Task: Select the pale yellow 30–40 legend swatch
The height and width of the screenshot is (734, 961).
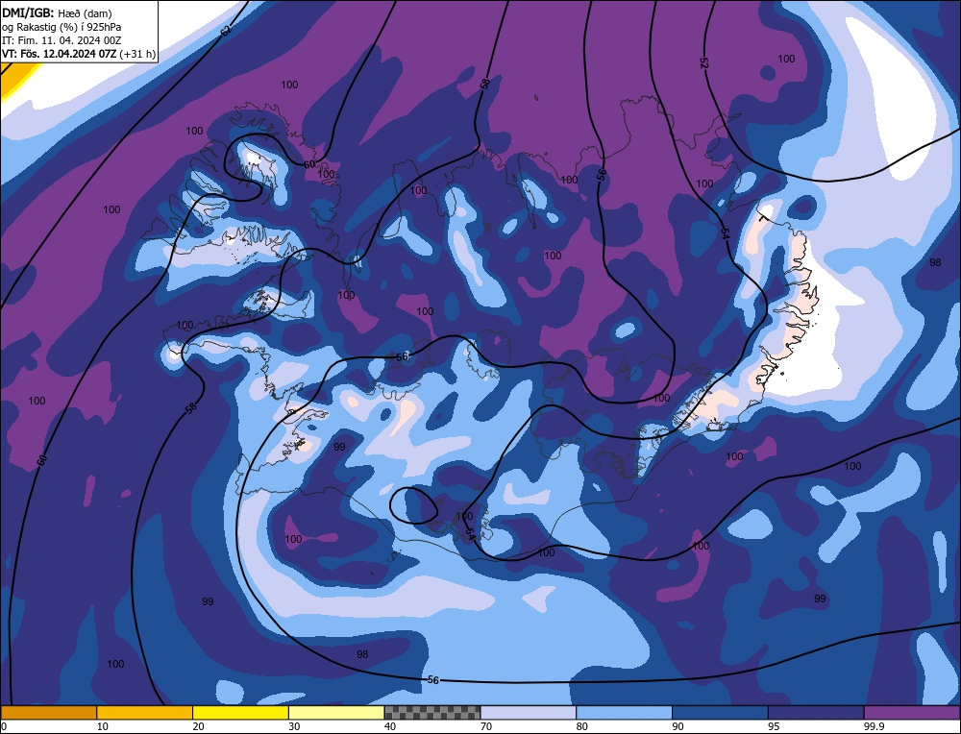Action: [x=336, y=712]
